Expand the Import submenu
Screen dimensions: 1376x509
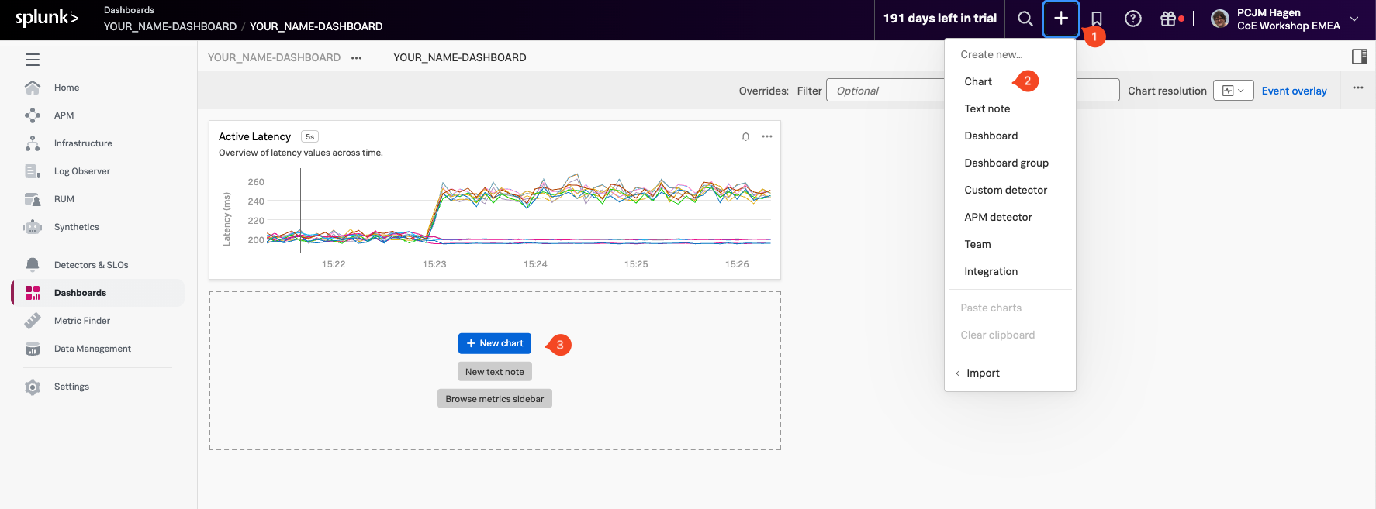[x=983, y=373]
